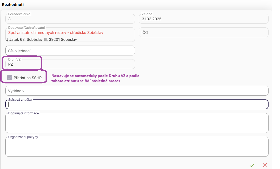The height and width of the screenshot is (169, 280).
Task: Click inside Doplňující informace text area
Action: tap(137, 124)
